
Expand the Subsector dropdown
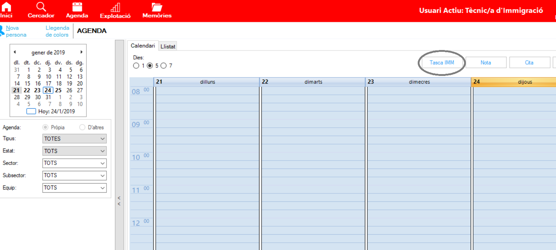click(x=103, y=176)
